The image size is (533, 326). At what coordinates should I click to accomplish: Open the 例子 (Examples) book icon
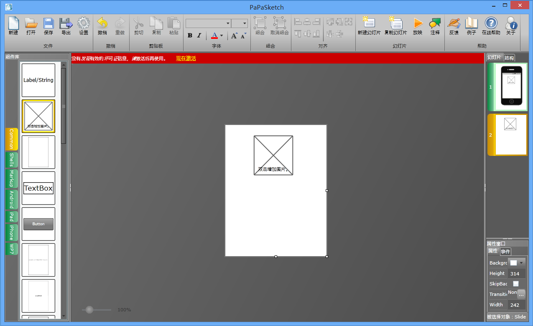point(472,23)
